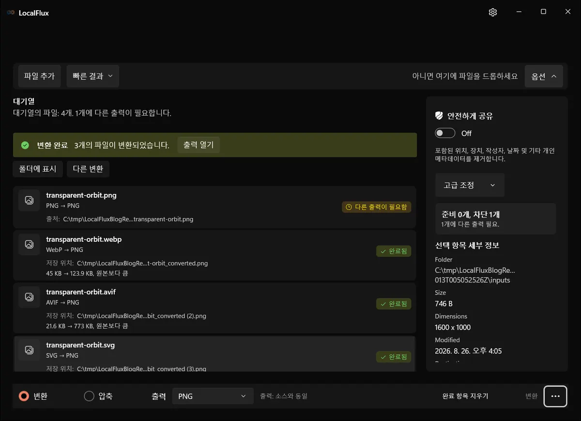Click the 완료됨 badge on the webp row

tap(394, 251)
